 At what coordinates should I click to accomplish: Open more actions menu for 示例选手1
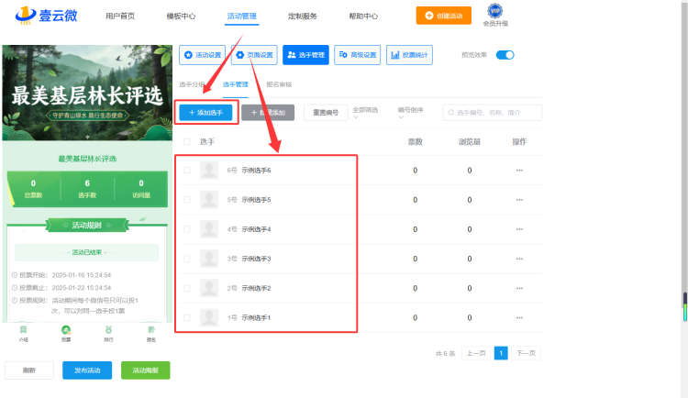(x=519, y=317)
